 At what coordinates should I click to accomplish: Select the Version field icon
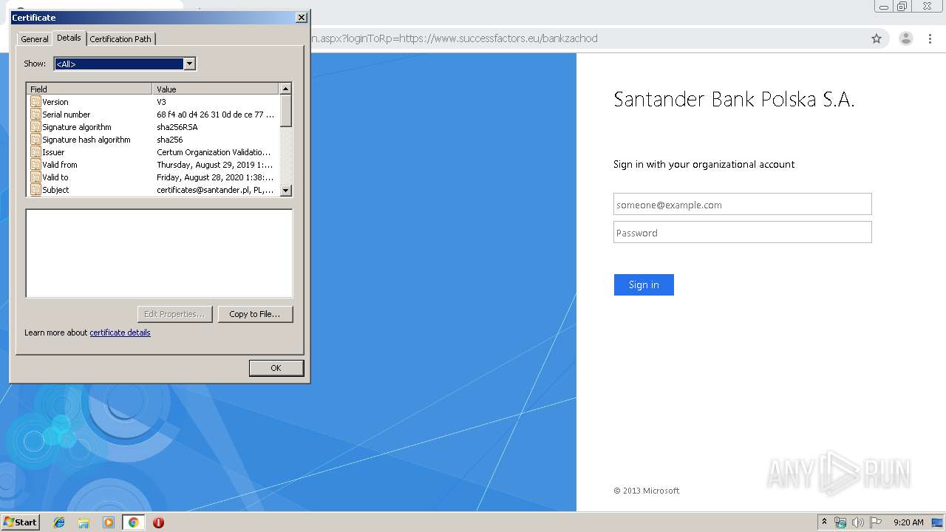pyautogui.click(x=35, y=102)
